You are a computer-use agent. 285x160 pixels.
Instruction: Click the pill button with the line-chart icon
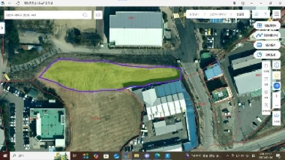click(267, 35)
